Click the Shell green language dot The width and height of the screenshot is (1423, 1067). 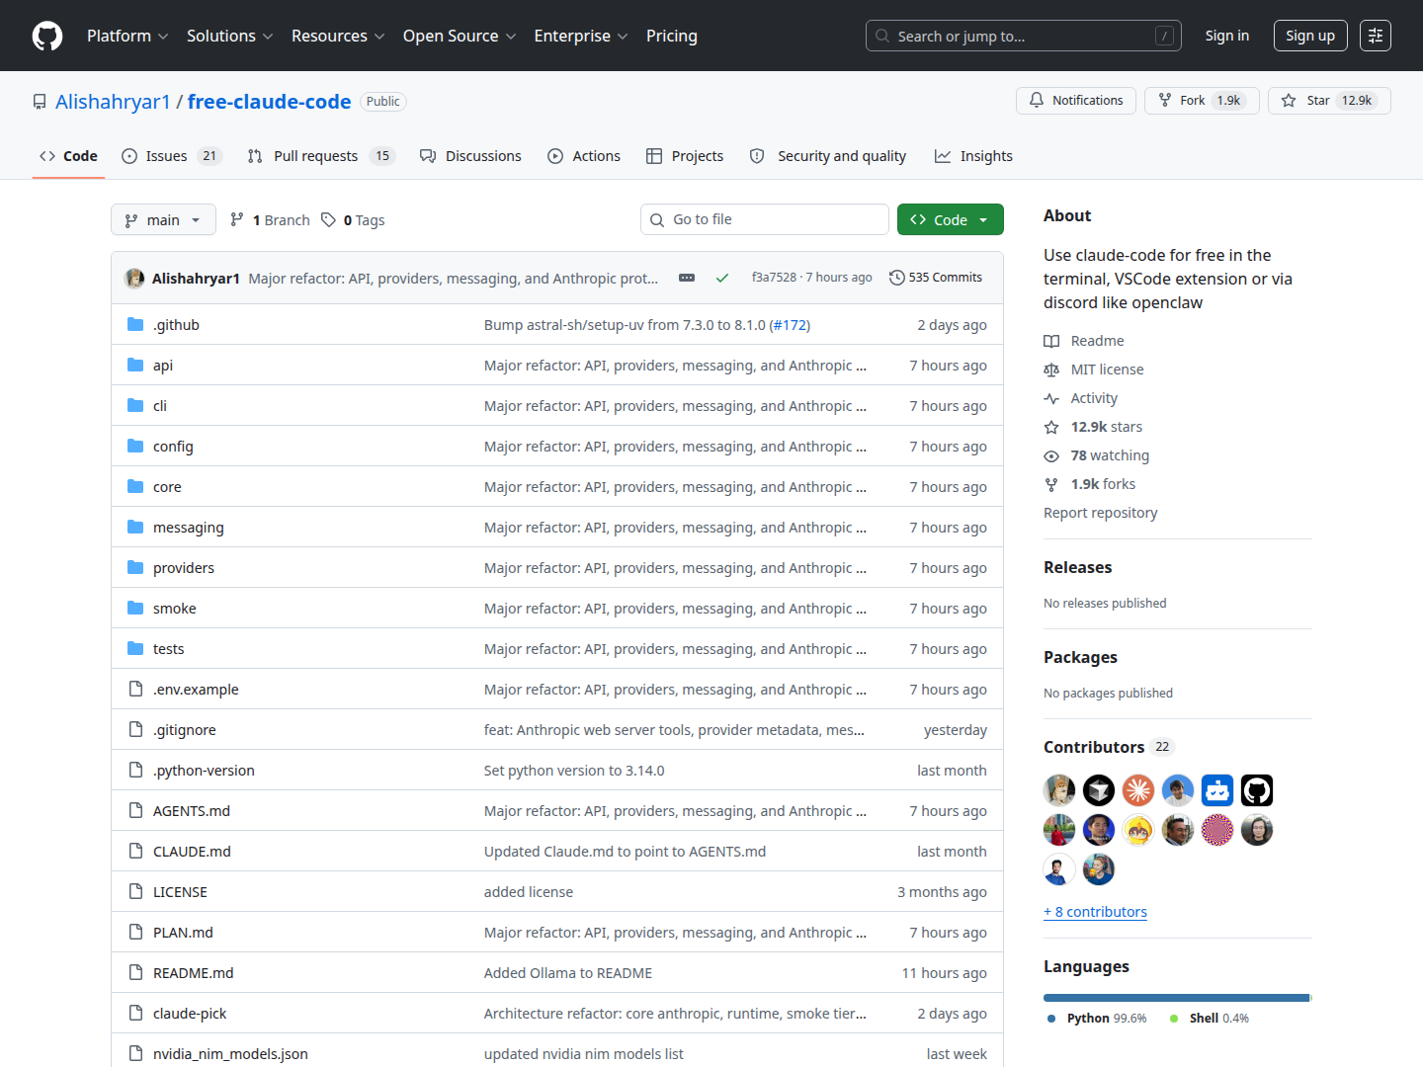(x=1174, y=1019)
